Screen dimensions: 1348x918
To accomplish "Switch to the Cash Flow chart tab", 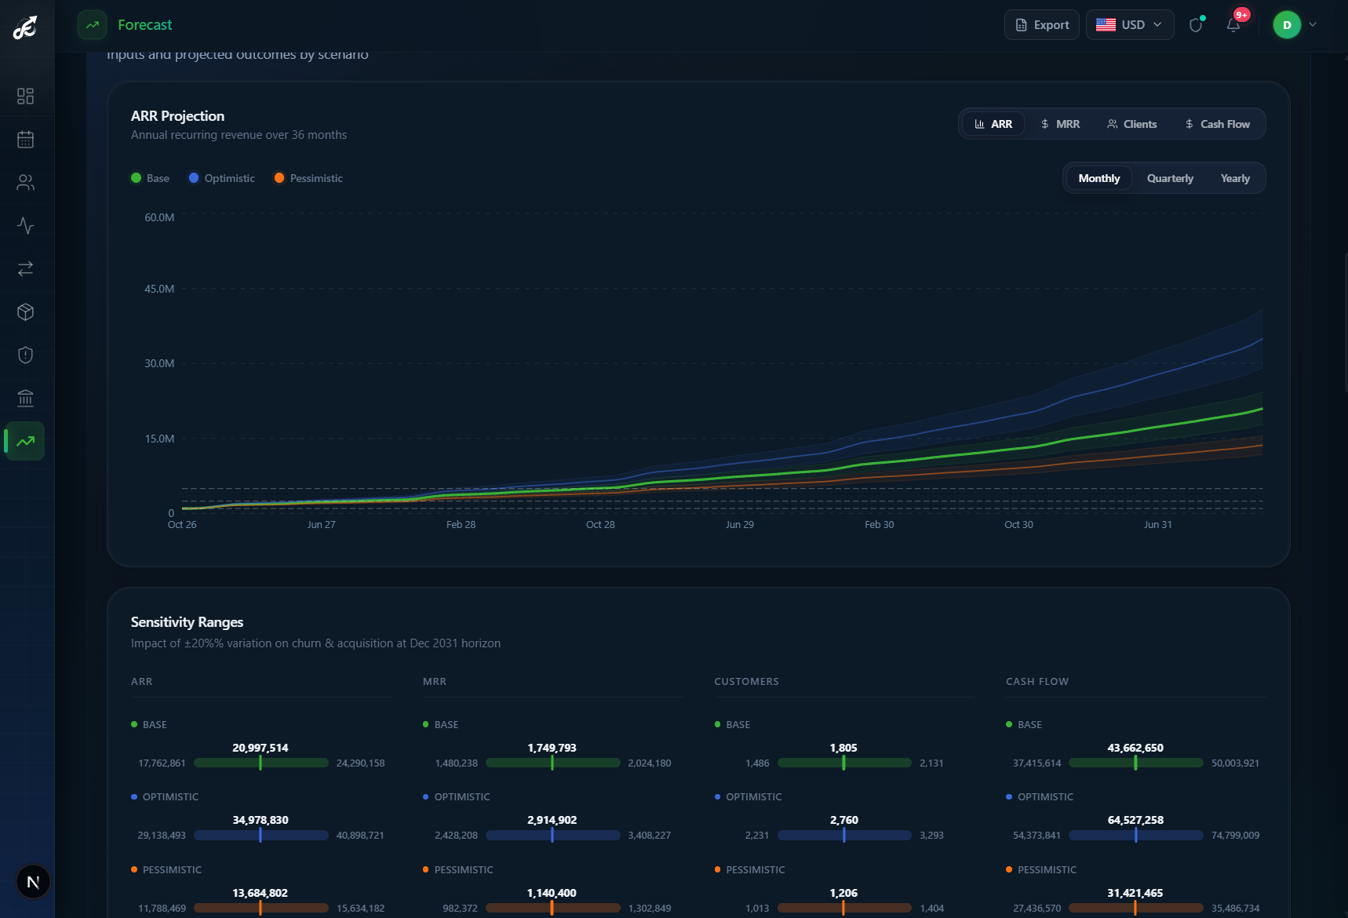I will [1218, 124].
